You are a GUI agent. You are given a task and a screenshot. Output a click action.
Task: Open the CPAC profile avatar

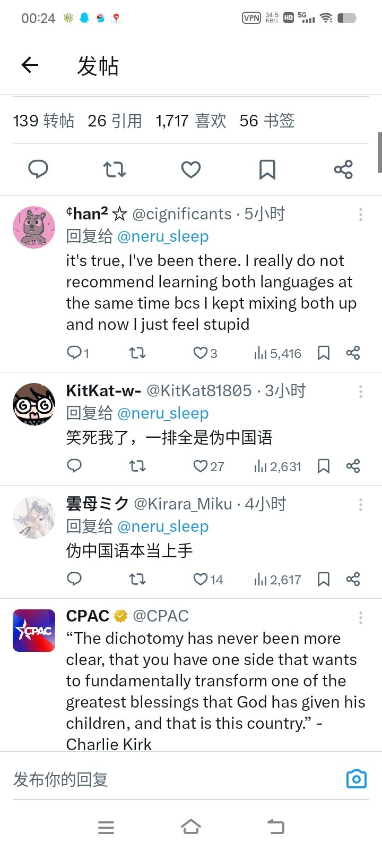click(34, 631)
